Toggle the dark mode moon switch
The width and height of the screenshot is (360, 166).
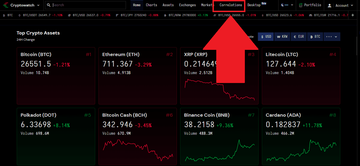click(x=284, y=5)
